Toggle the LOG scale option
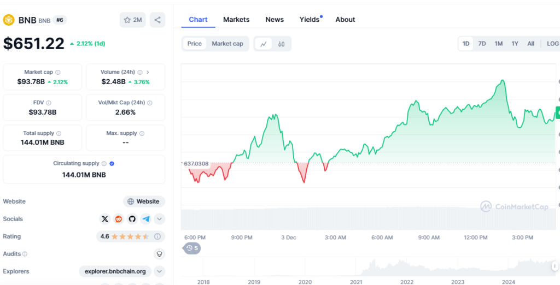Screen dimensions: 560x285 tap(552, 44)
